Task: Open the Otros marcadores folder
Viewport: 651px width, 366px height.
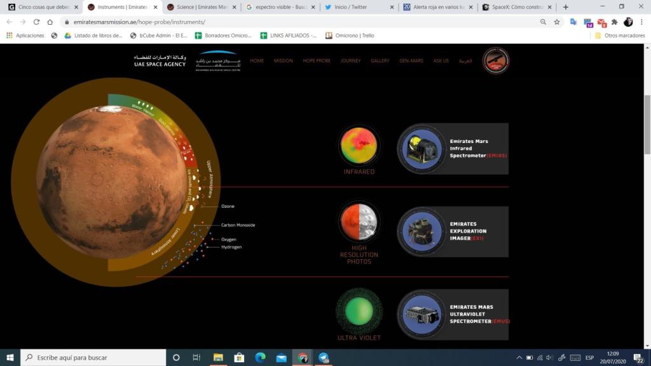Action: tap(620, 36)
